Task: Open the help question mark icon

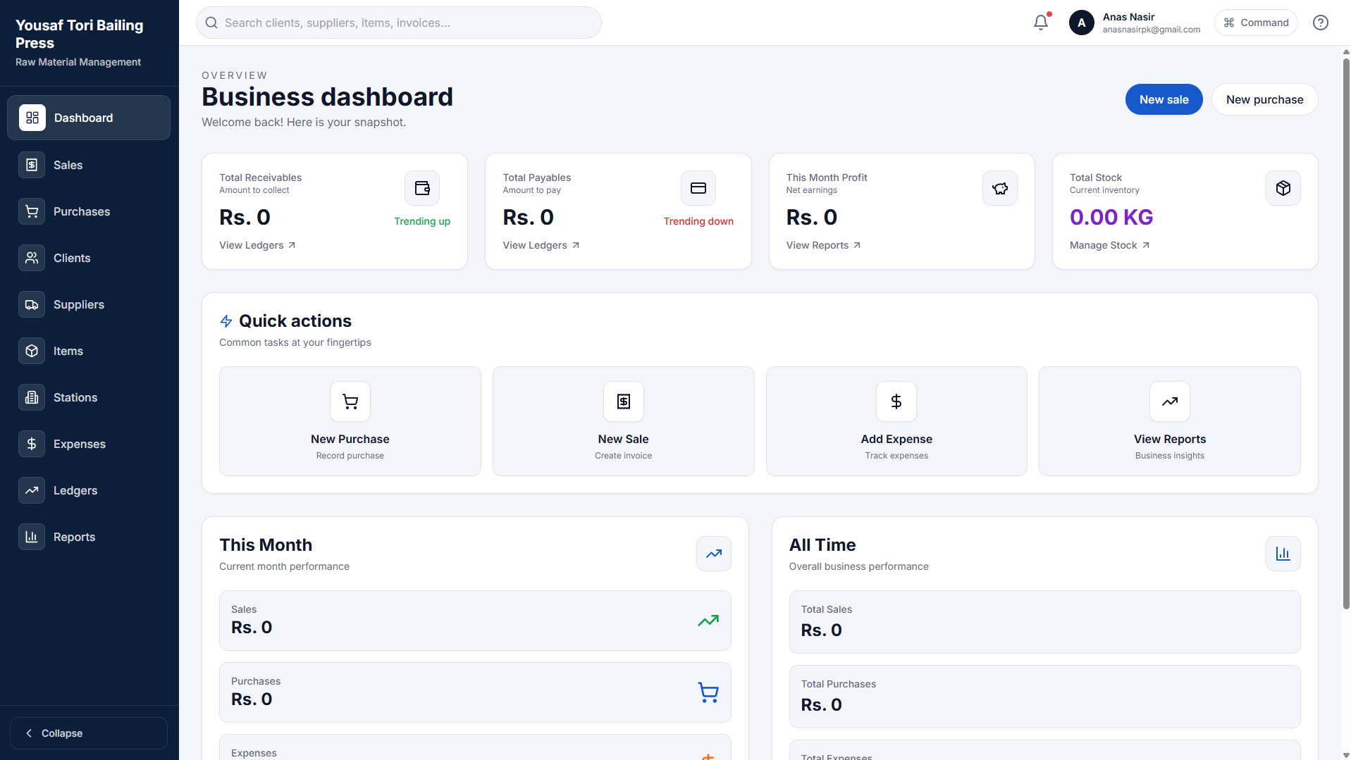Action: tap(1320, 23)
